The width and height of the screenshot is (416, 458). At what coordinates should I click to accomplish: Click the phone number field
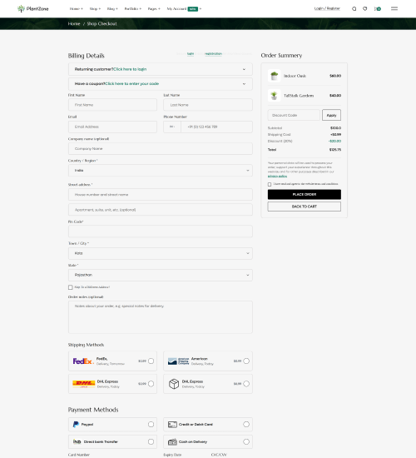tap(216, 127)
